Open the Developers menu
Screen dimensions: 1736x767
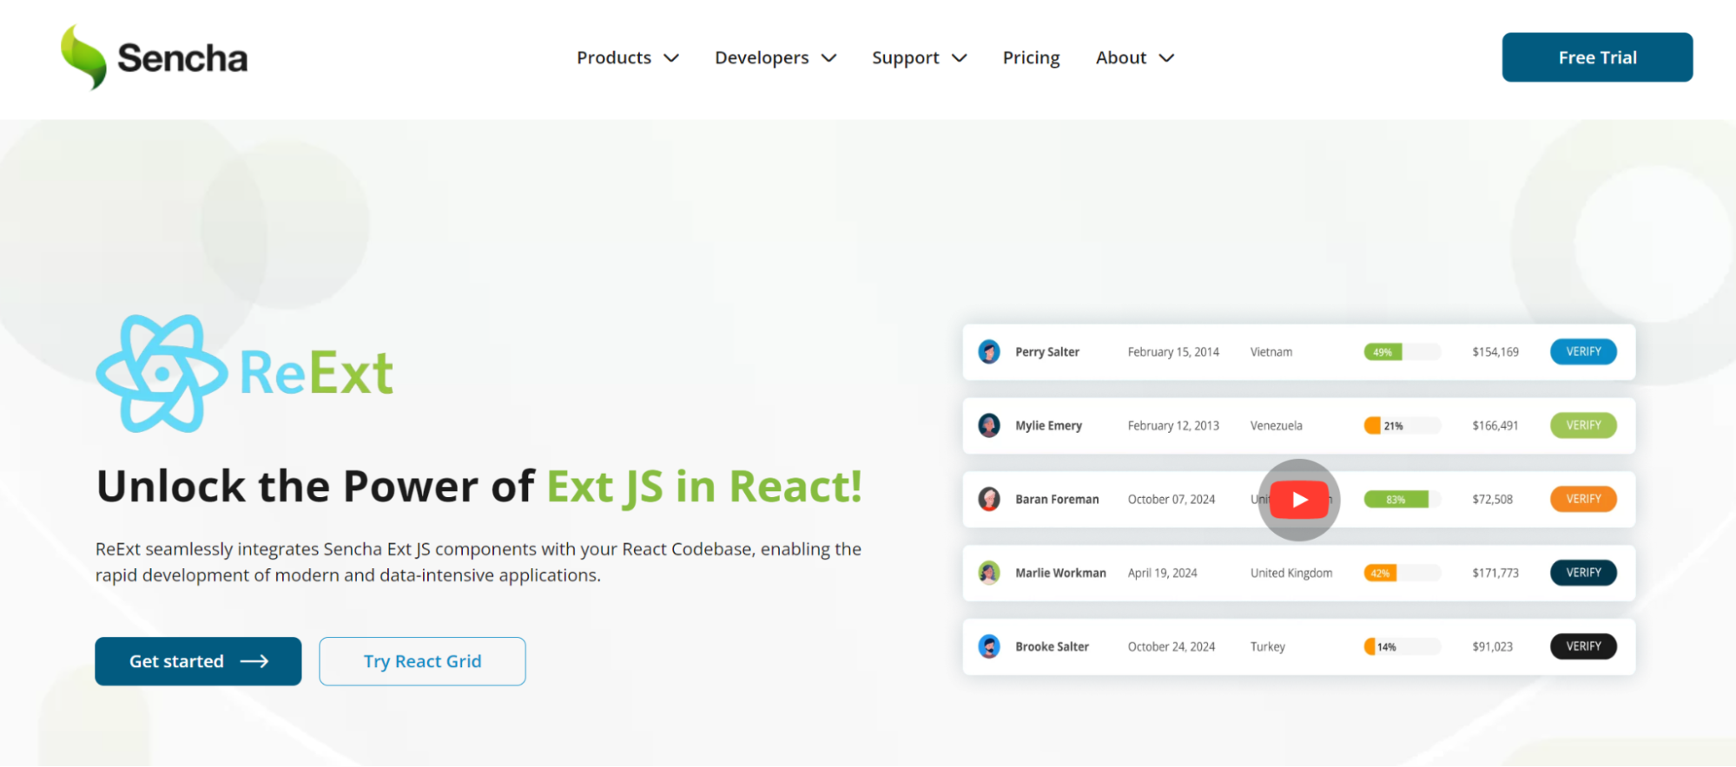point(776,58)
